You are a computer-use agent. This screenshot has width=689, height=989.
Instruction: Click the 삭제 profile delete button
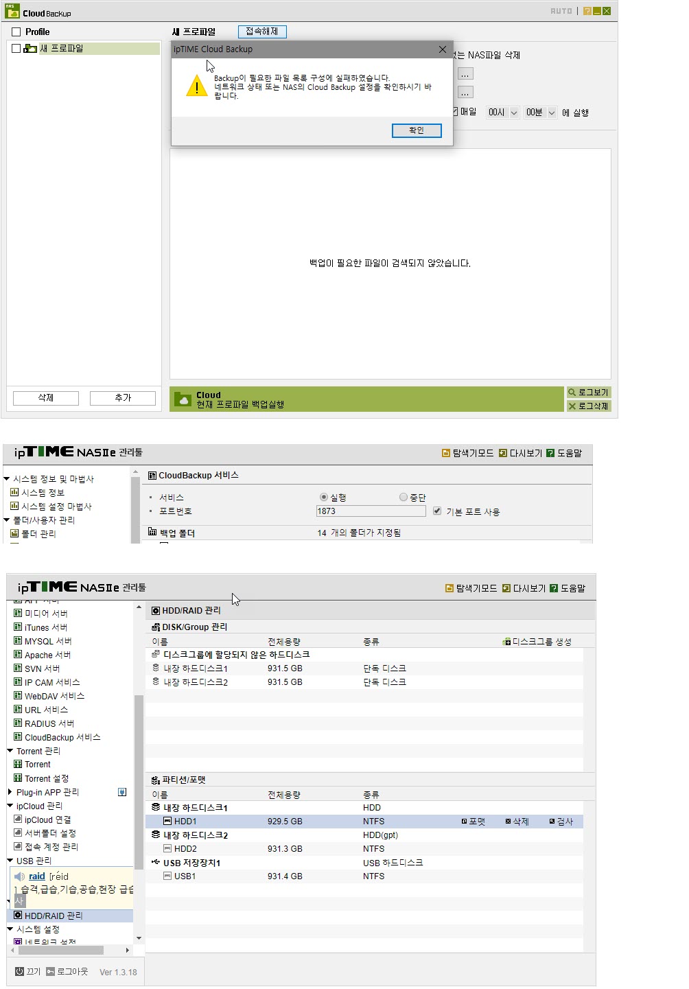(46, 398)
